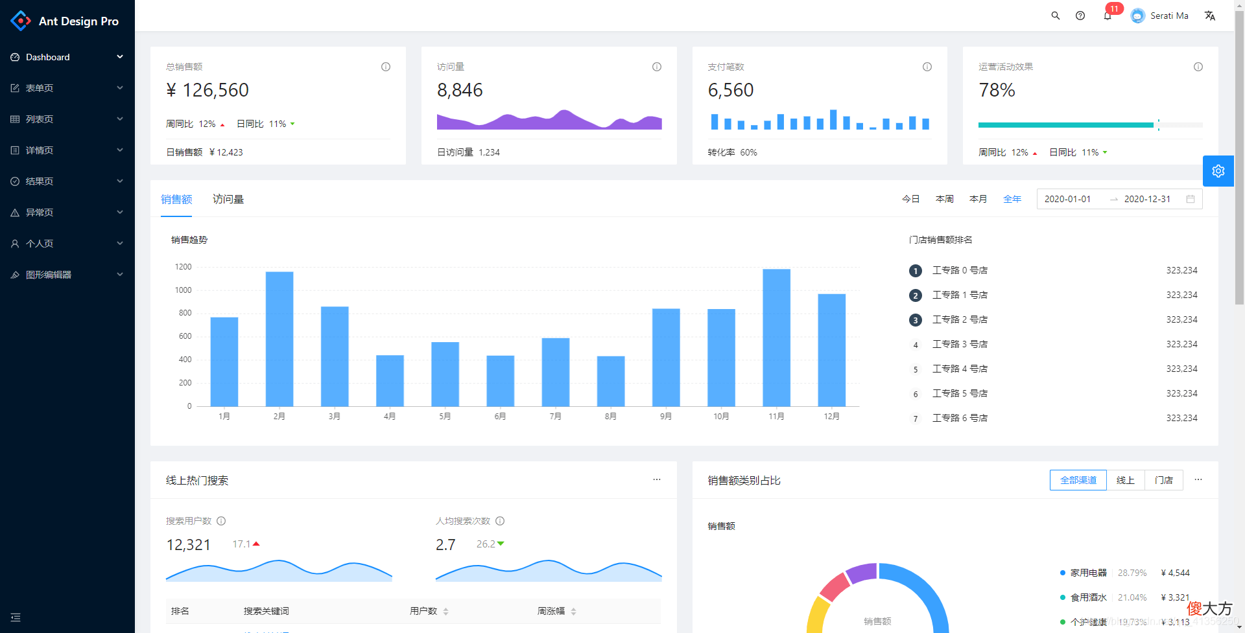
Task: Click the 78% teal progress bar
Action: [x=1066, y=125]
